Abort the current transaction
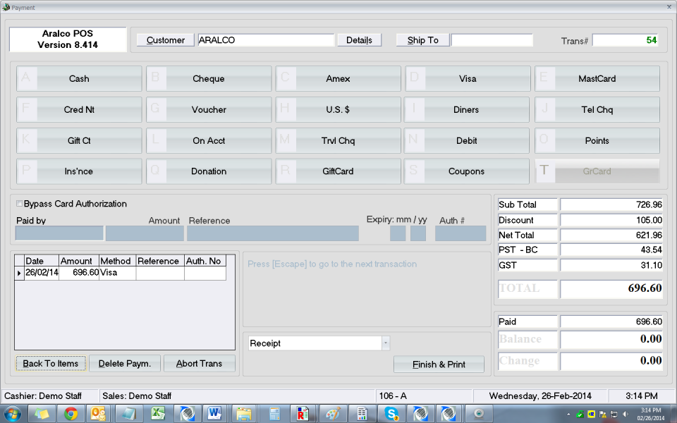The height and width of the screenshot is (423, 677). [x=200, y=364]
